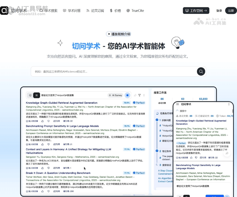Open three-dot menu in mobile preview header
Viewport: 237px width, 197px height.
pos(229,104)
